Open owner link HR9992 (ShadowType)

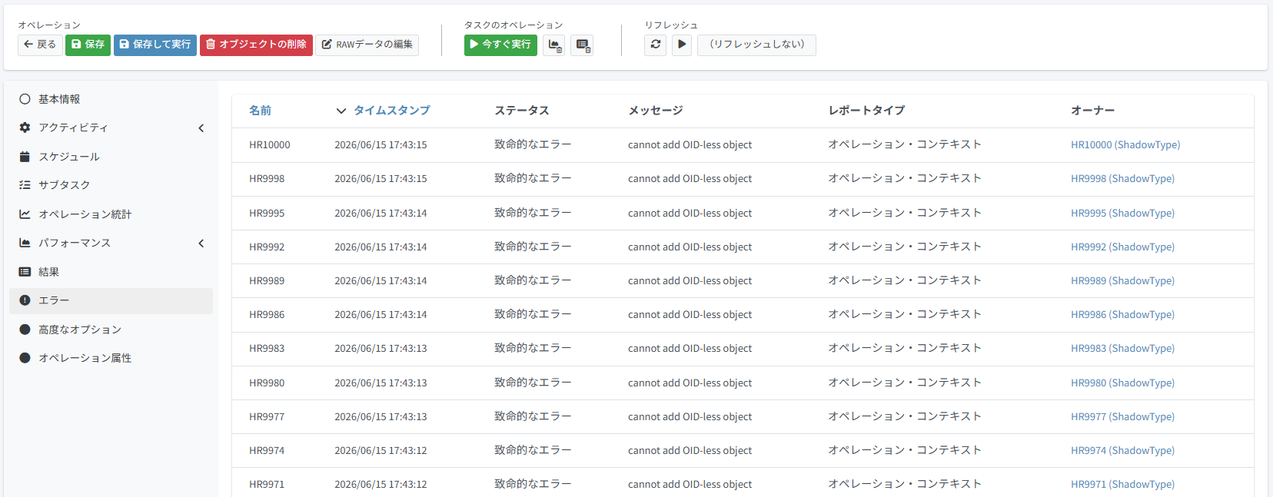[1122, 247]
